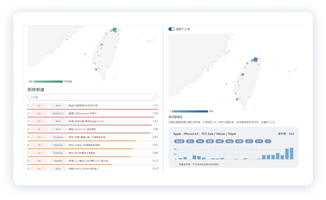Open the Yamaguchi badminton post title
Screen dimensions: 326x200
click(x=82, y=113)
